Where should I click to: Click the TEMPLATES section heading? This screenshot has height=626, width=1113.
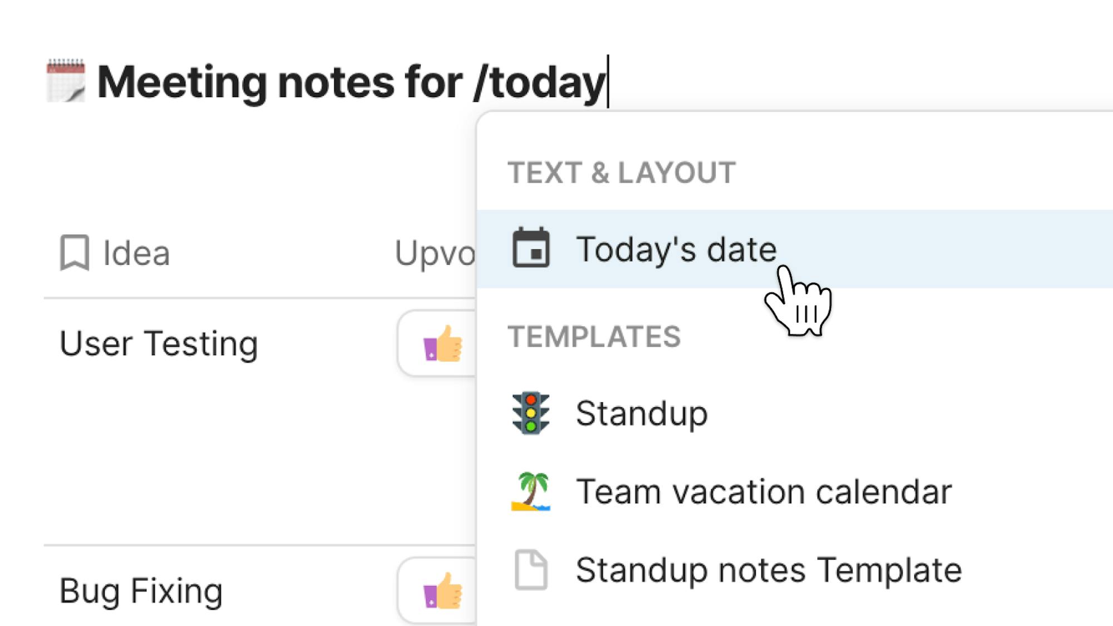pyautogui.click(x=594, y=337)
